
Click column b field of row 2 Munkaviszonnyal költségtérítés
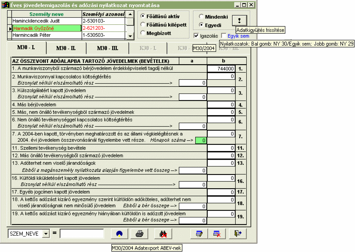click(221, 76)
